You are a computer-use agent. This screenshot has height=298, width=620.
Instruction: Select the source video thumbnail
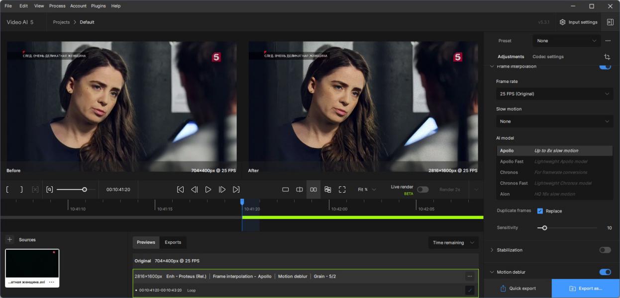(32, 264)
